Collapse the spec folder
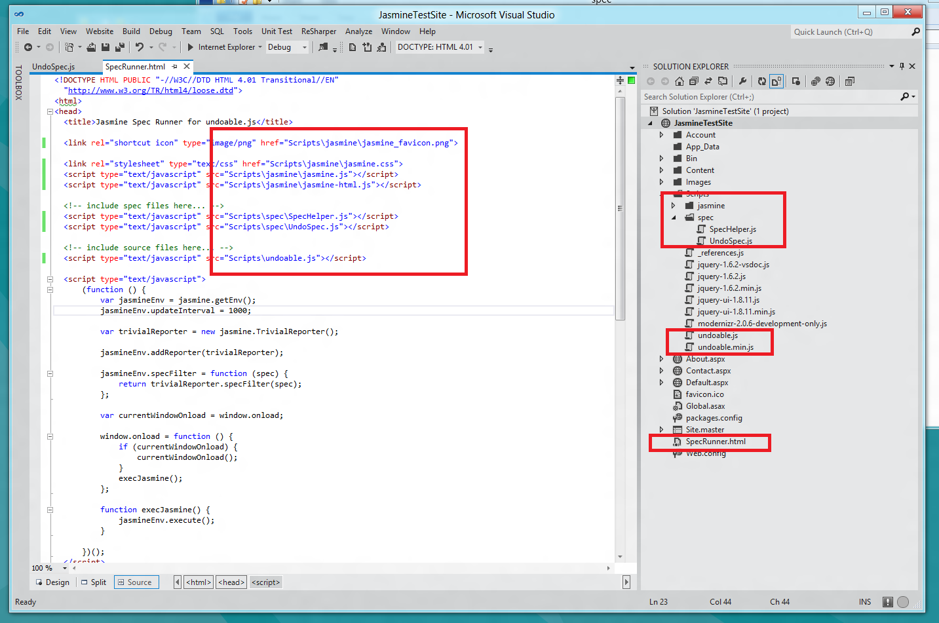This screenshot has width=939, height=623. coord(673,217)
